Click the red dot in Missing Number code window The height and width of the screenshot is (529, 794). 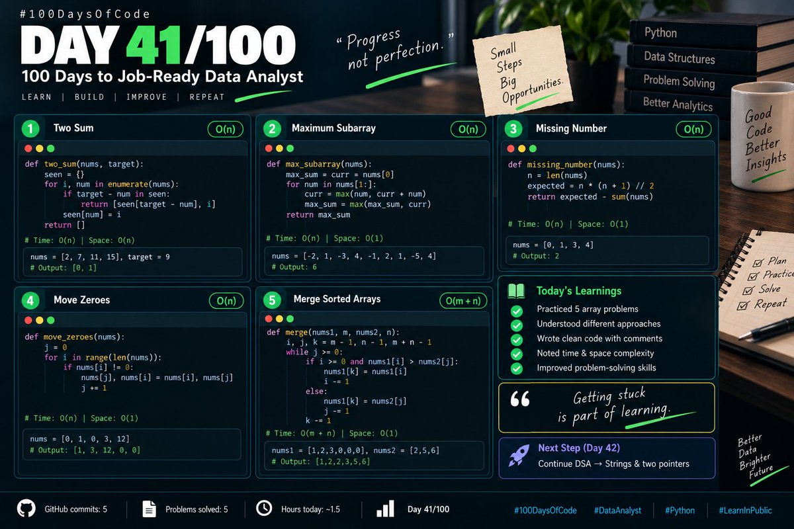[511, 149]
